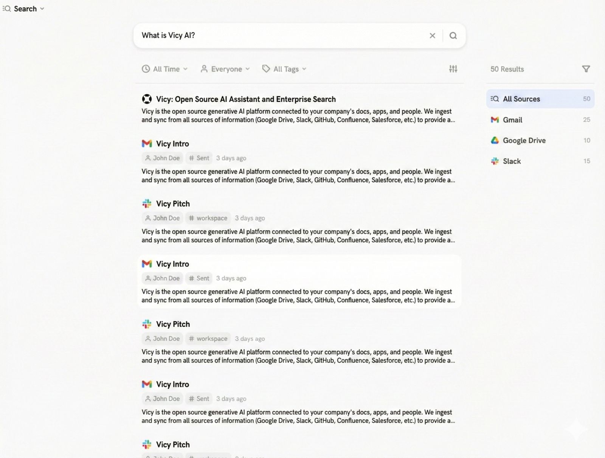Screen dimensions: 605x458
Task: Open the Everyone people filter dropdown
Action: pyautogui.click(x=225, y=69)
